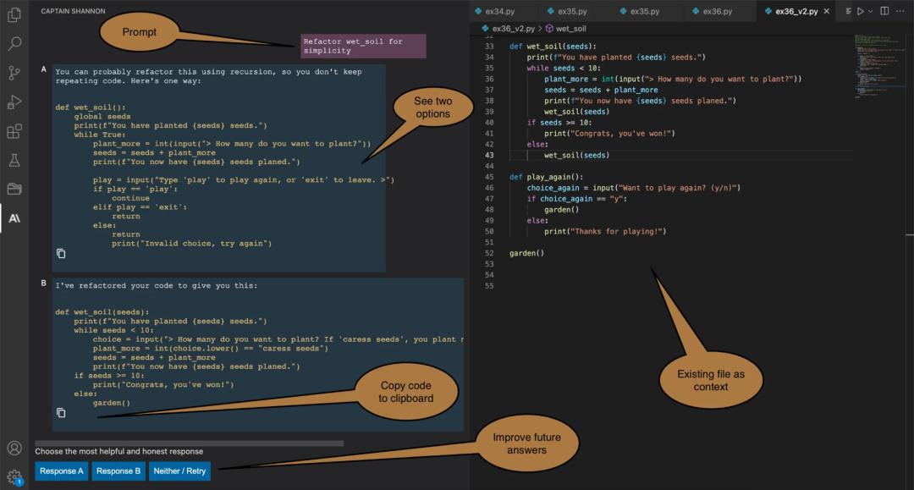Close the ex36_v2.py tab
914x490 pixels.
pos(827,11)
